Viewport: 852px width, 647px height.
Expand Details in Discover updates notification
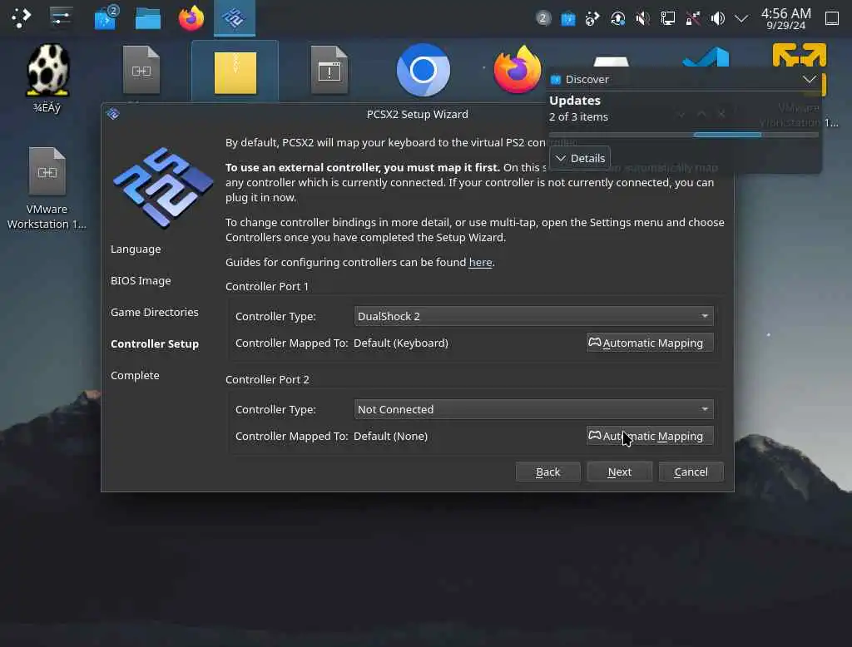(x=580, y=158)
